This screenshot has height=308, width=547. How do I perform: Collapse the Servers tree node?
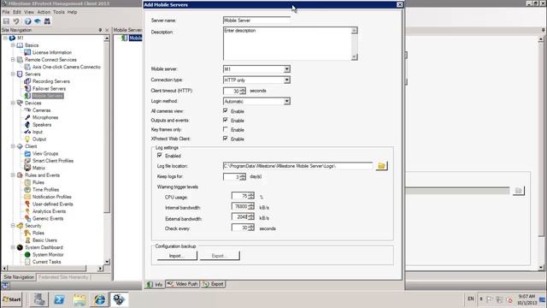pyautogui.click(x=13, y=74)
